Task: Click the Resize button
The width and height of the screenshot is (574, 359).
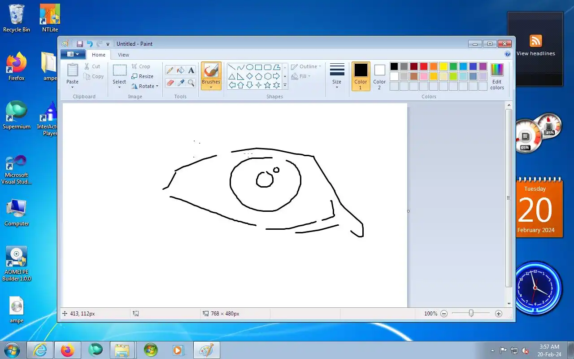Action: tap(143, 76)
